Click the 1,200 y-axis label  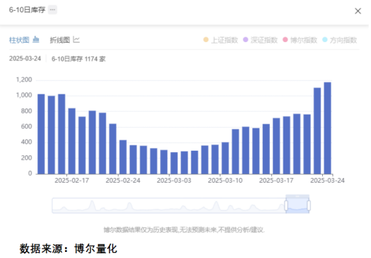[x=24, y=80]
